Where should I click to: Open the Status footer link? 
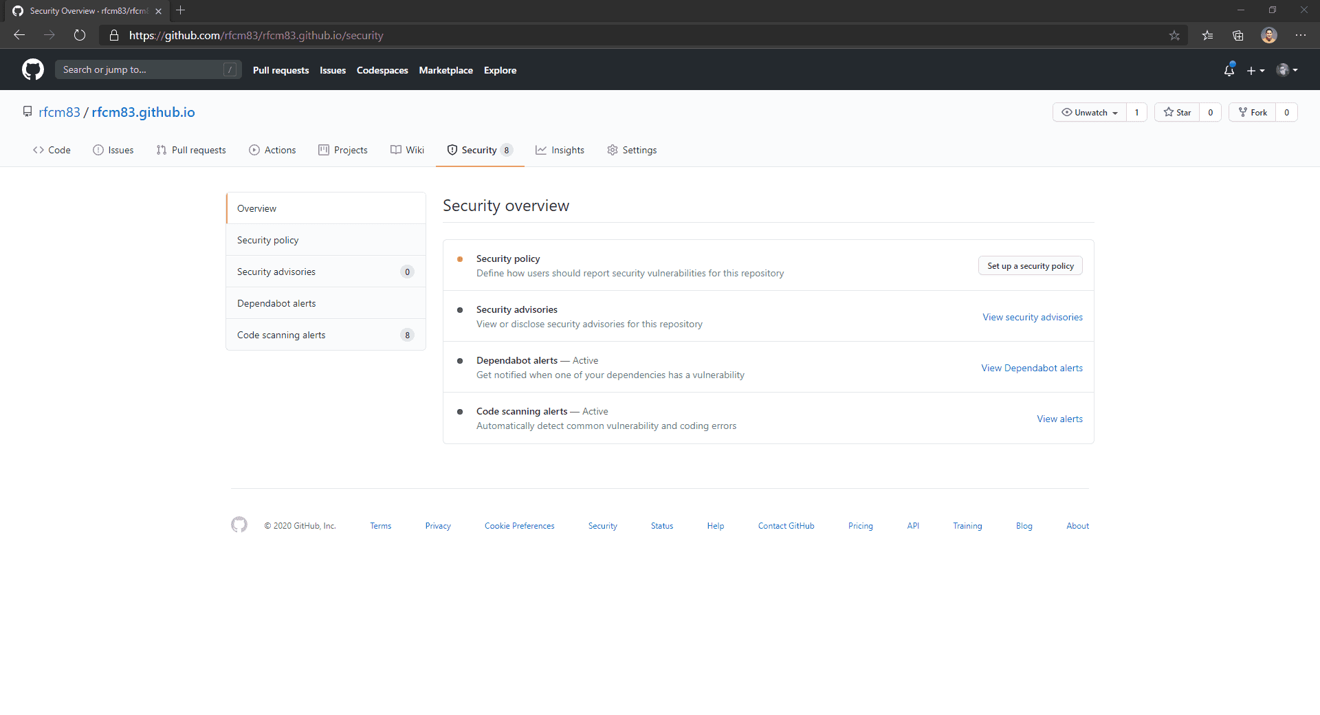662,526
